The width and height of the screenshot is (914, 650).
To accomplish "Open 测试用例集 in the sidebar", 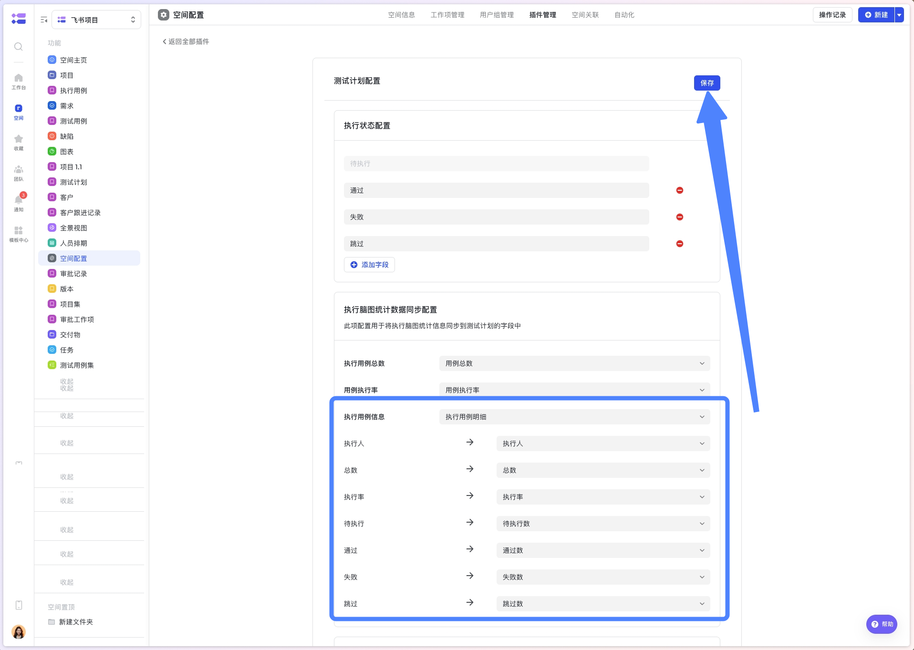I will pos(89,365).
